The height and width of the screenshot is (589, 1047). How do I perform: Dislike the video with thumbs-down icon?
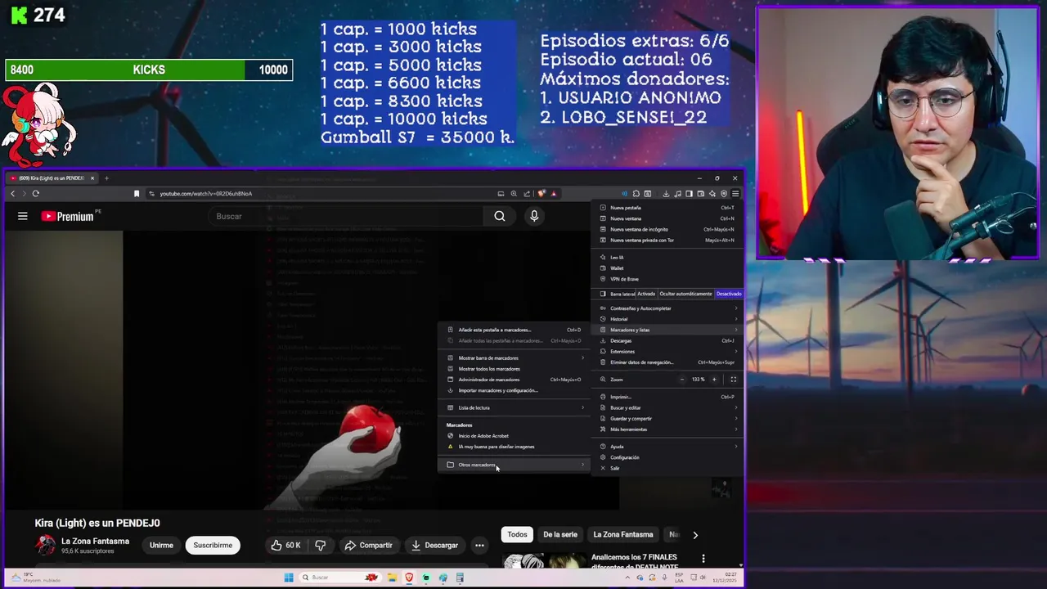[321, 545]
